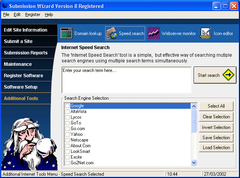This screenshot has width=240, height=178.
Task: Click the 10:44 status bar time
Action: pyautogui.click(x=172, y=174)
